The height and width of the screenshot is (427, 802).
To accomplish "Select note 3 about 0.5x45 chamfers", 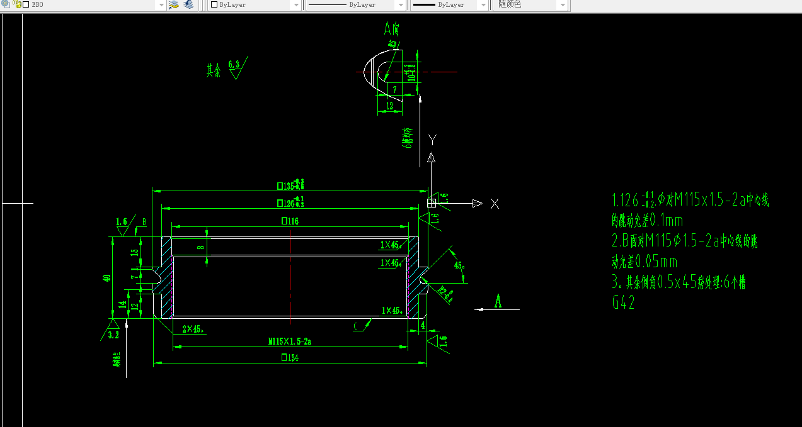I will [x=679, y=282].
